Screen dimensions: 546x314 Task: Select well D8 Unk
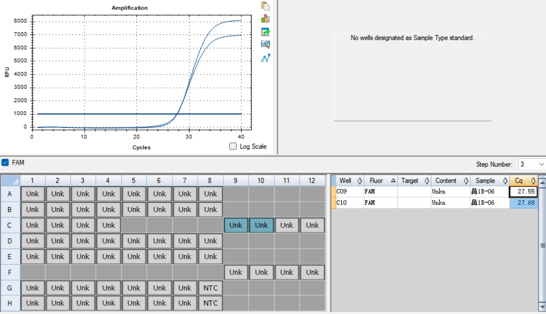point(211,241)
